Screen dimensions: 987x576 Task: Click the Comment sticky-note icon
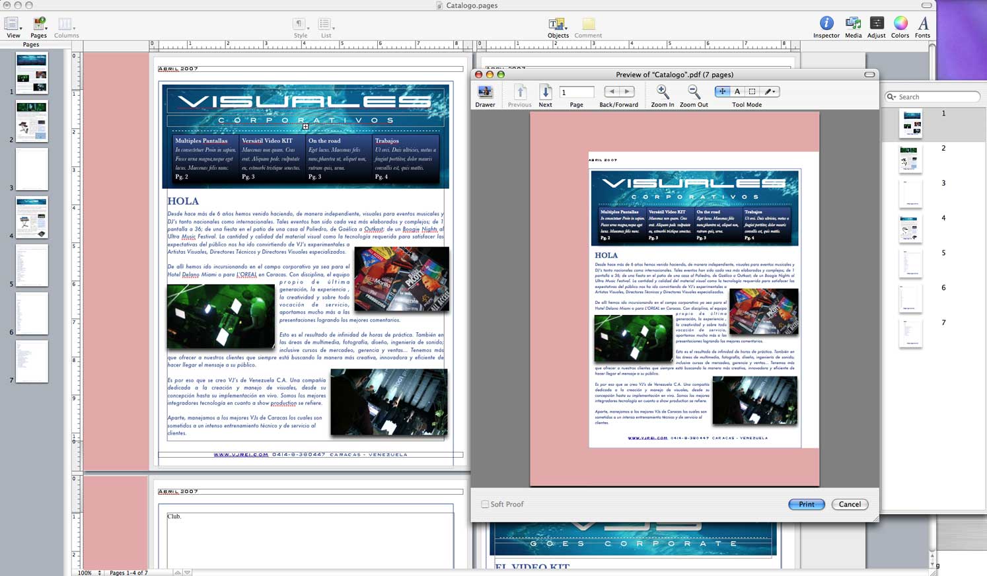pyautogui.click(x=588, y=24)
